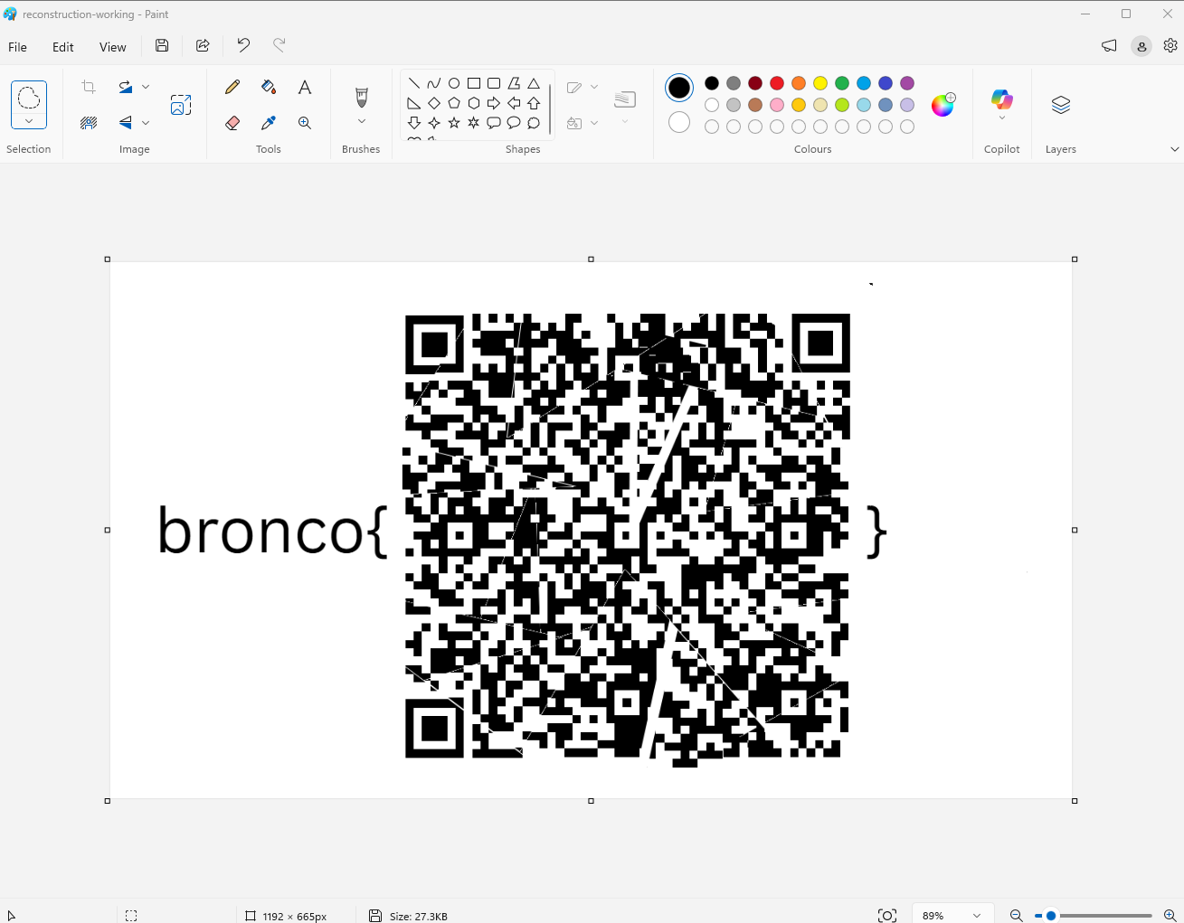
Task: Click the Zoom in plus button
Action: coord(1170,916)
